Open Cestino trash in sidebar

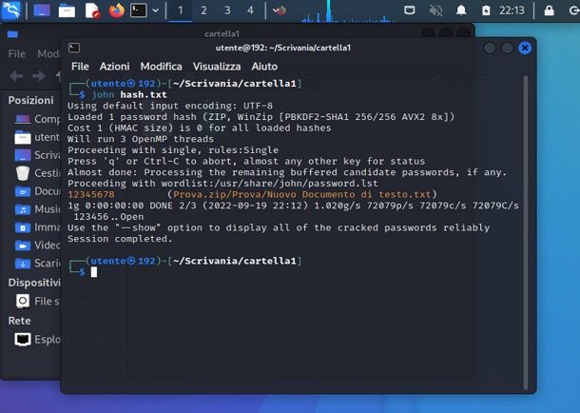point(37,173)
